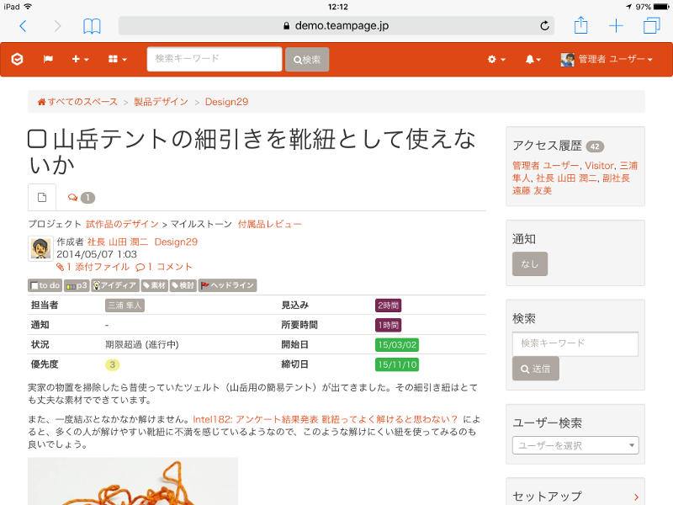673x505 pixels.
Task: Click start date 15/03/02 badge
Action: pyautogui.click(x=397, y=345)
